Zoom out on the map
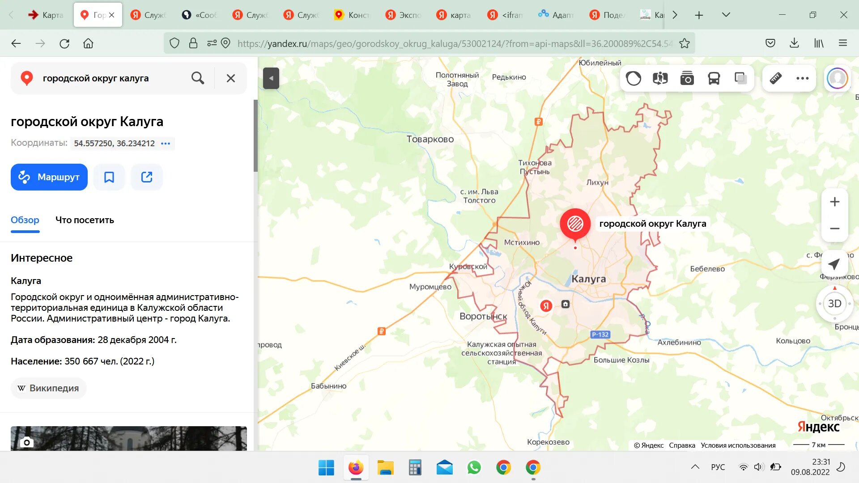The width and height of the screenshot is (859, 483). pyautogui.click(x=834, y=229)
